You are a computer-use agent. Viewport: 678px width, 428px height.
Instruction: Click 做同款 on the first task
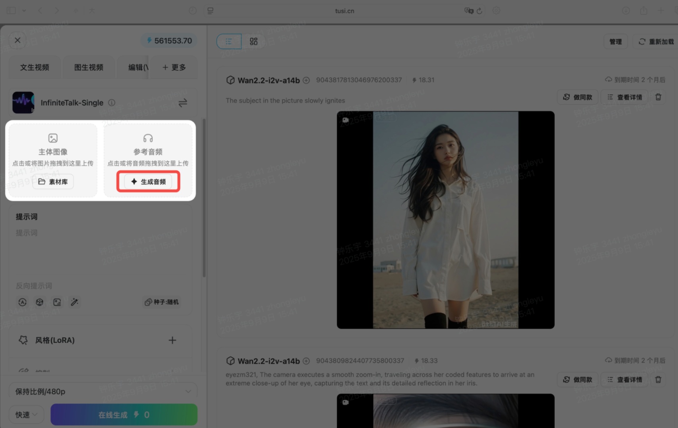577,97
